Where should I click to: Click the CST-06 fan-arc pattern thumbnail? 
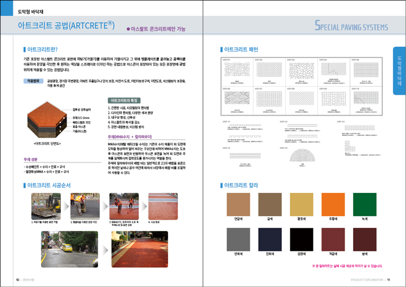[x=237, y=98]
